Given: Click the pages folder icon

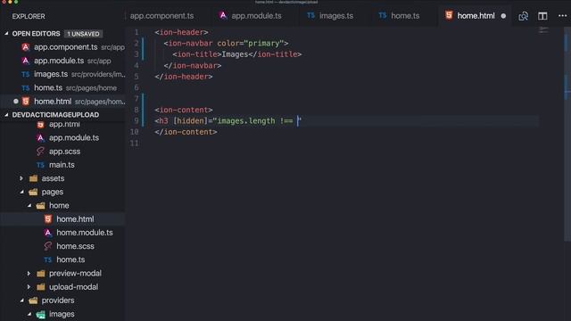Looking at the screenshot, I should [x=33, y=192].
